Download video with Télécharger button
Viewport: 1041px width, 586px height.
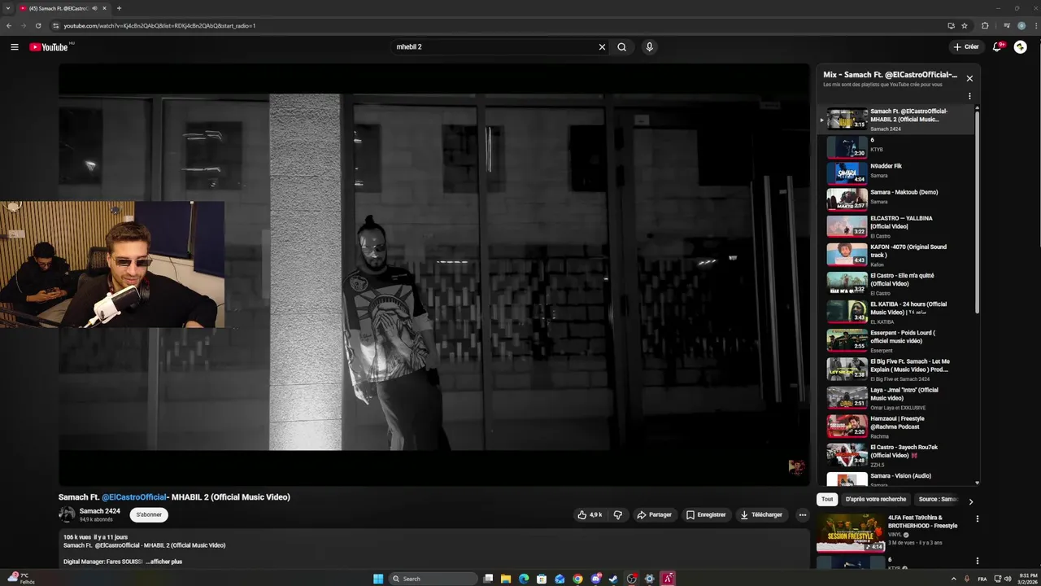[x=762, y=514]
